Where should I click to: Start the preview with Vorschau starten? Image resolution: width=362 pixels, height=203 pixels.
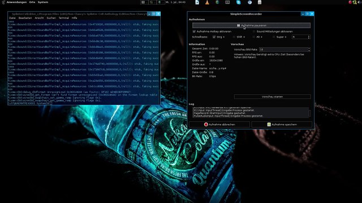272,96
